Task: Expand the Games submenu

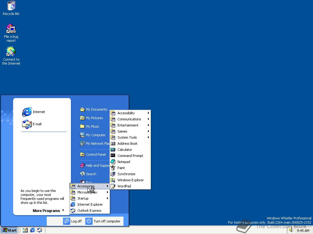Action: (x=130, y=131)
